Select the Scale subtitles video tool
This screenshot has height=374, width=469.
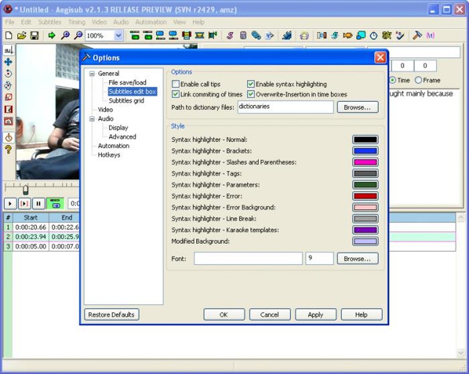point(8,97)
